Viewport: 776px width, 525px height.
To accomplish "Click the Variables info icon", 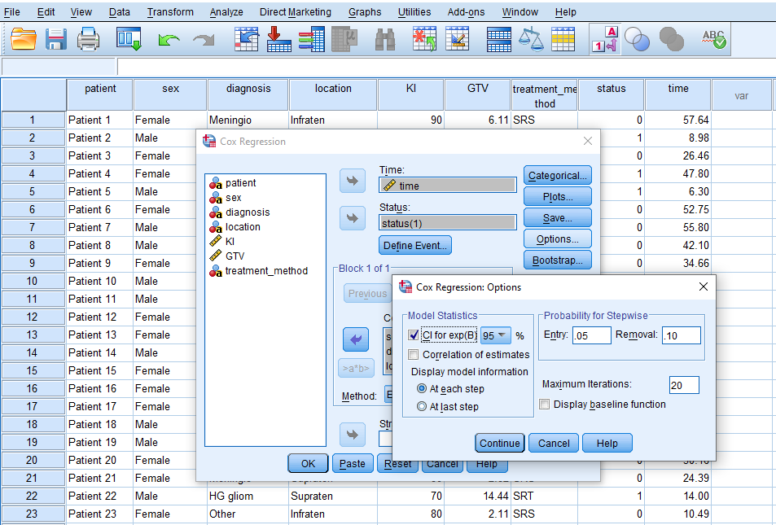I will tap(312, 39).
